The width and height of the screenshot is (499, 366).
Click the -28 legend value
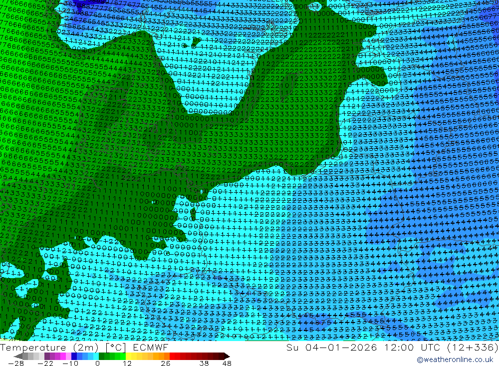pyautogui.click(x=16, y=364)
